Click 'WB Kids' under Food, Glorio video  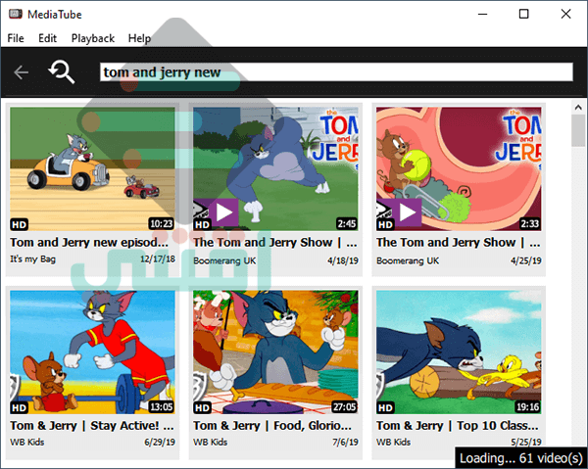211,442
